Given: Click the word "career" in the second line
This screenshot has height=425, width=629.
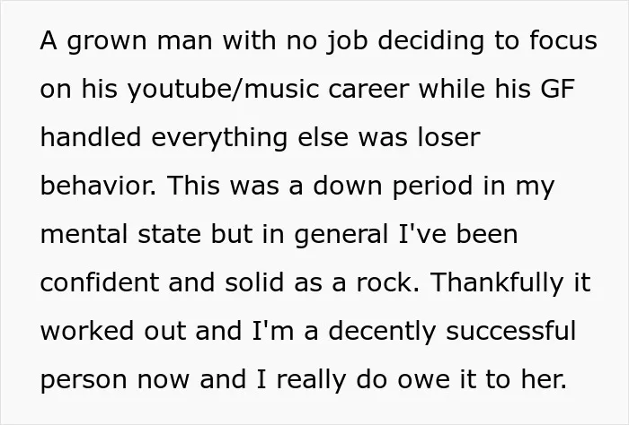Looking at the screenshot, I should (369, 89).
